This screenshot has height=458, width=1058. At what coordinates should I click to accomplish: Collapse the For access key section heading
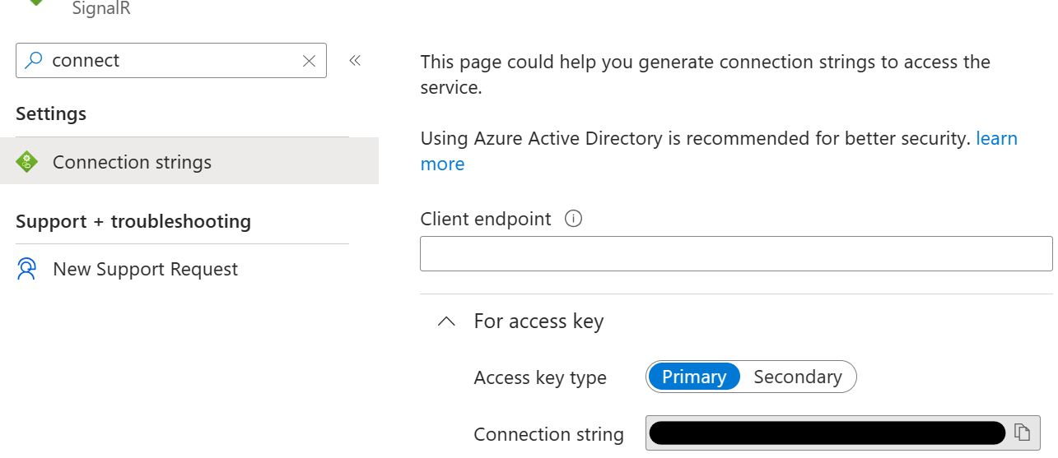point(538,322)
